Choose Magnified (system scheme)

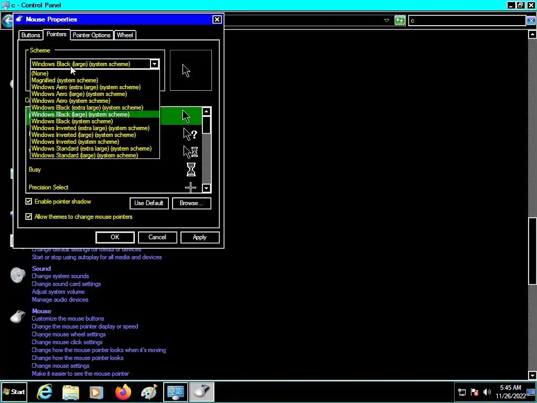pos(95,80)
